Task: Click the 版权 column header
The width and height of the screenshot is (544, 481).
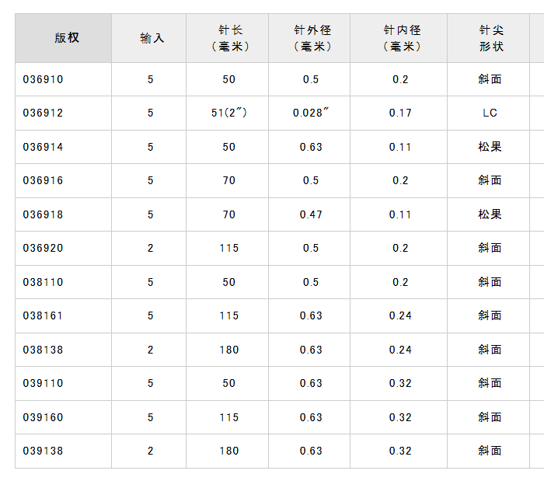Action: click(x=64, y=38)
